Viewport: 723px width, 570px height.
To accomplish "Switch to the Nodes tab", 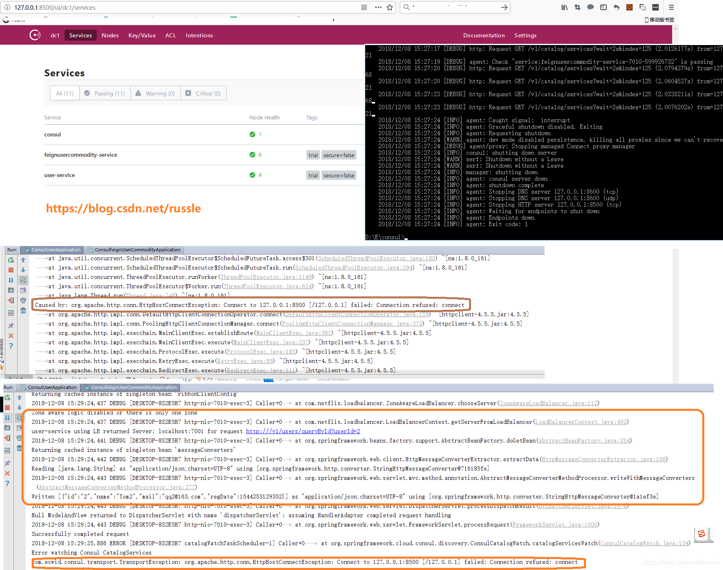I will tap(110, 35).
